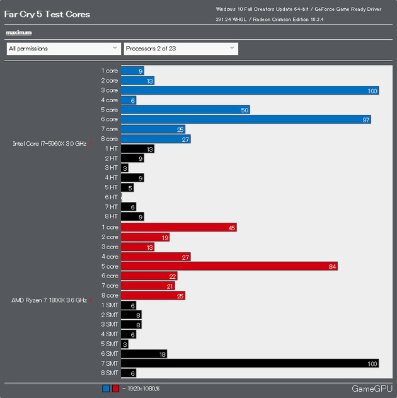Click the AMD 7 core bar valued 21

coord(148,286)
